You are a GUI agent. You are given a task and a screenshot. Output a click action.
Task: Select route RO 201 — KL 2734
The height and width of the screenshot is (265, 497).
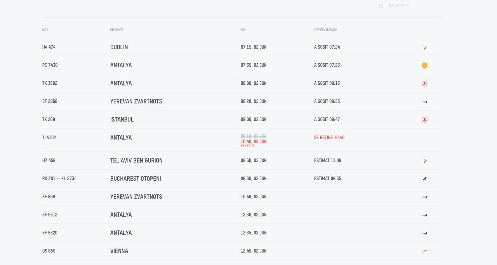click(59, 179)
